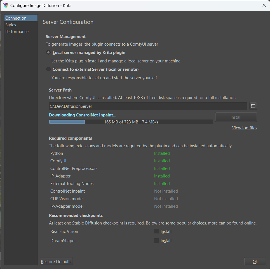Click the ControlNet Inpaint component label
Screen dimensions: 270x269
click(x=67, y=191)
